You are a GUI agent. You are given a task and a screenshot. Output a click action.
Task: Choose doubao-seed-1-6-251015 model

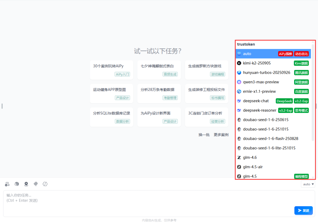click(273, 129)
